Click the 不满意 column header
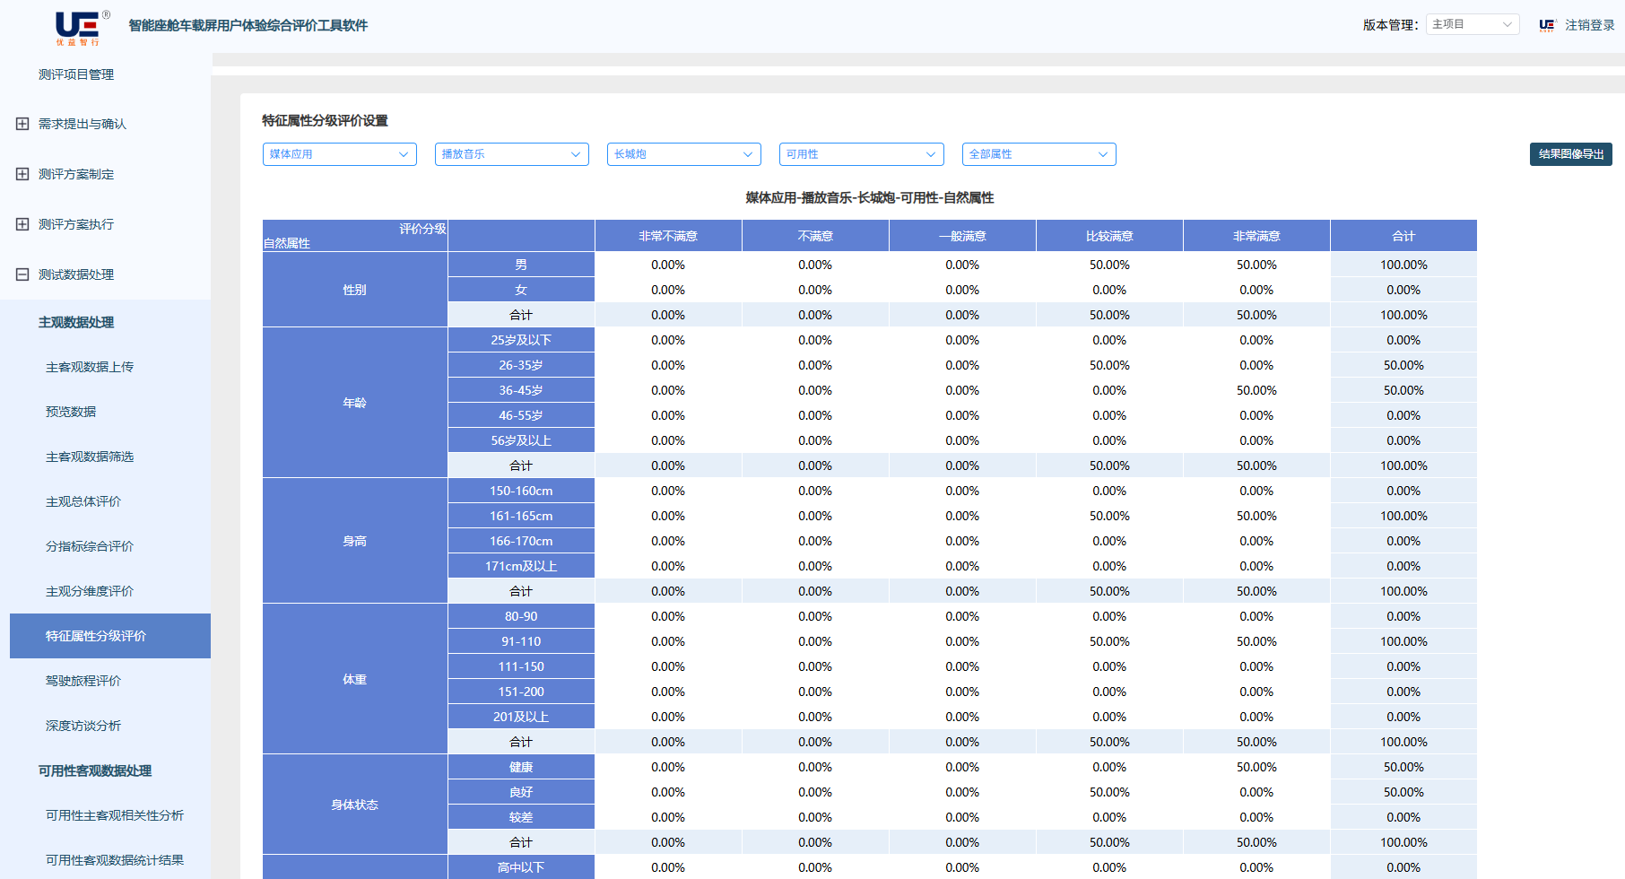This screenshot has height=879, width=1625. (815, 236)
